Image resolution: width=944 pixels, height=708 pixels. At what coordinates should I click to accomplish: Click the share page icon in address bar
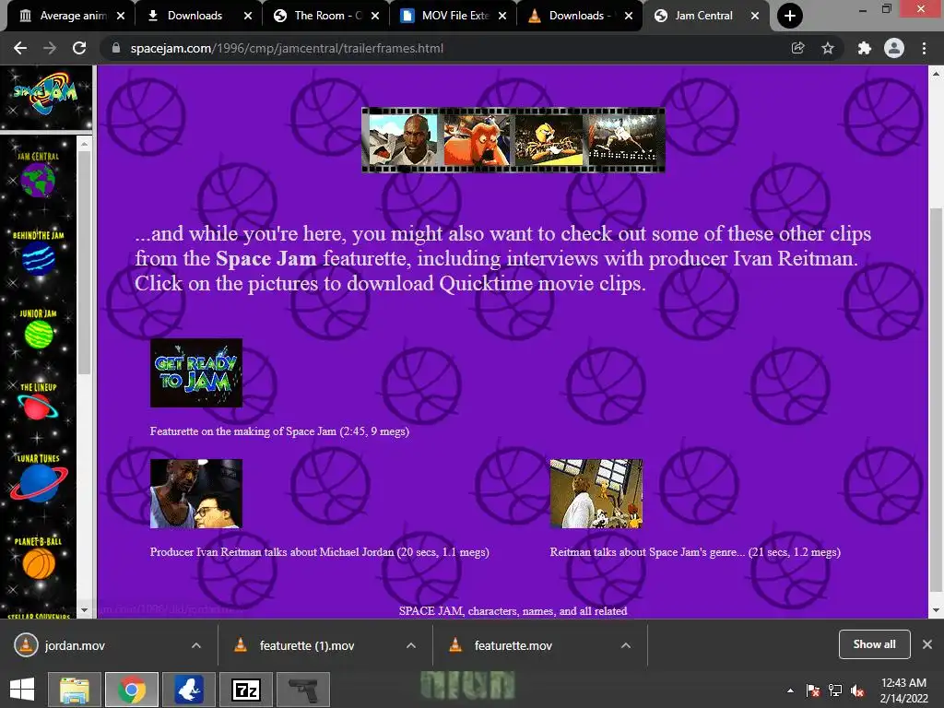tap(797, 48)
